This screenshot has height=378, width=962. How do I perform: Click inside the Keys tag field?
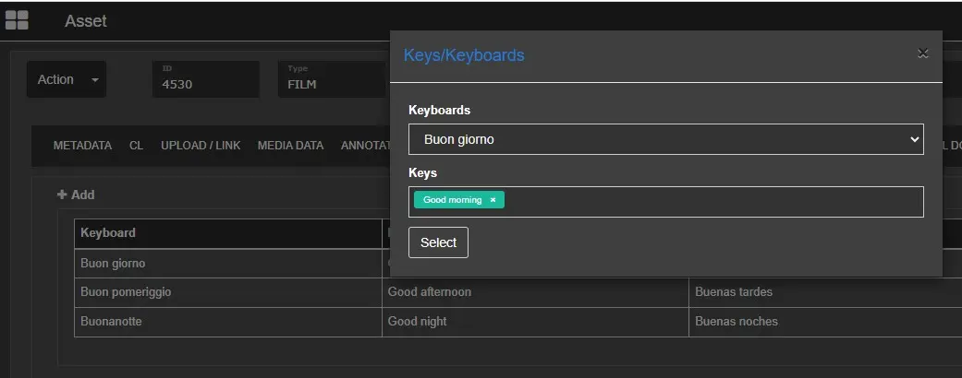[x=712, y=201]
